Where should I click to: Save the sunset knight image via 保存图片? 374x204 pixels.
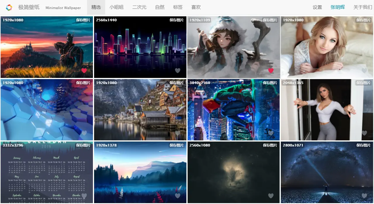point(83,20)
